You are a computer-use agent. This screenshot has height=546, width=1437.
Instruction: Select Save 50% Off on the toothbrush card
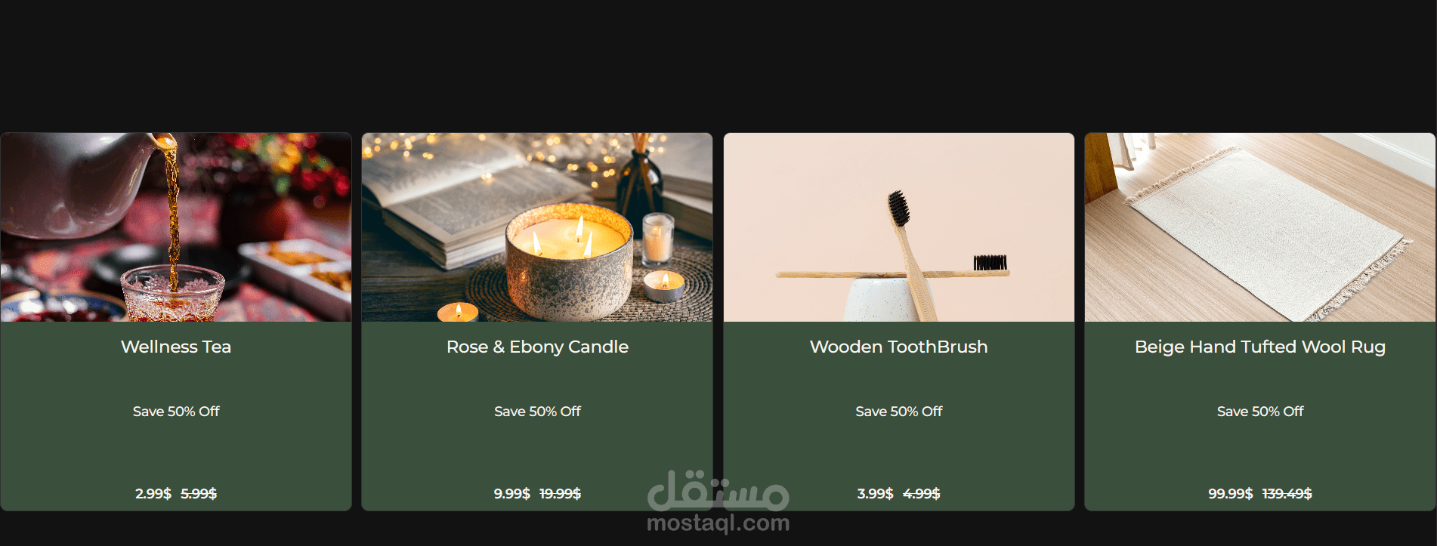pos(899,412)
